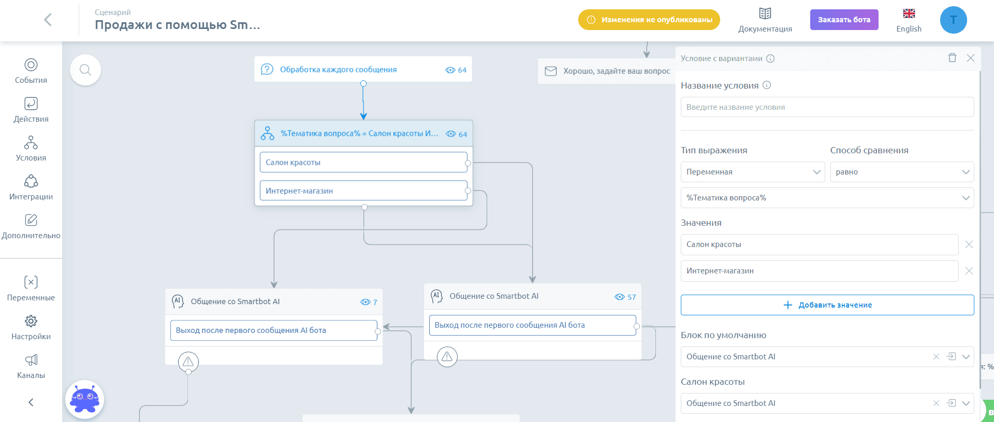Click the AI icon on the Smartbot block with 57 views

[x=436, y=296]
